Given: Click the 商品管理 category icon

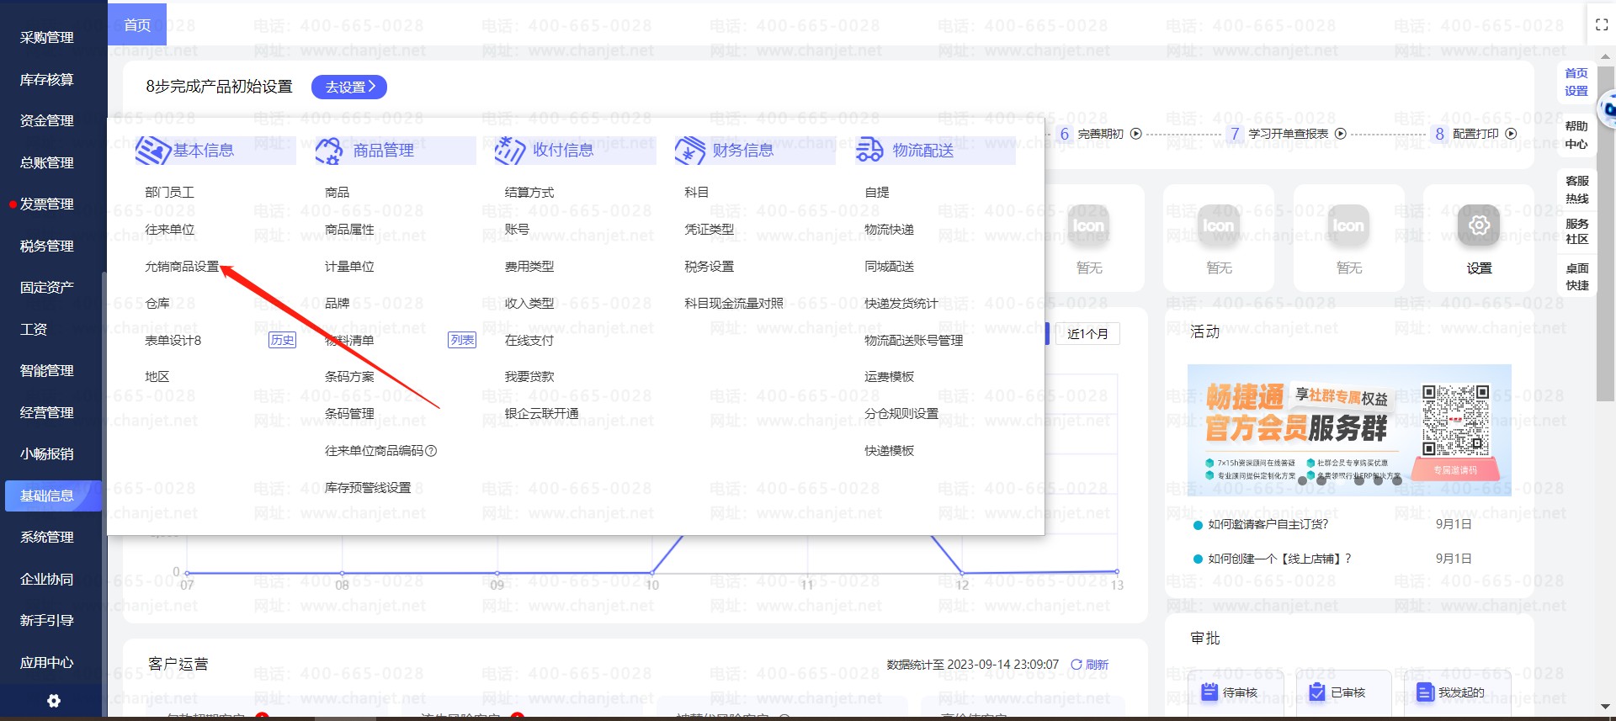Looking at the screenshot, I should (329, 151).
